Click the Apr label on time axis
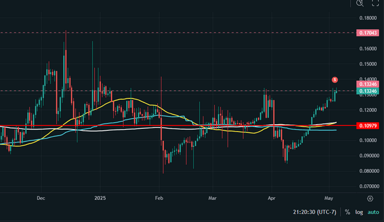 click(272, 198)
